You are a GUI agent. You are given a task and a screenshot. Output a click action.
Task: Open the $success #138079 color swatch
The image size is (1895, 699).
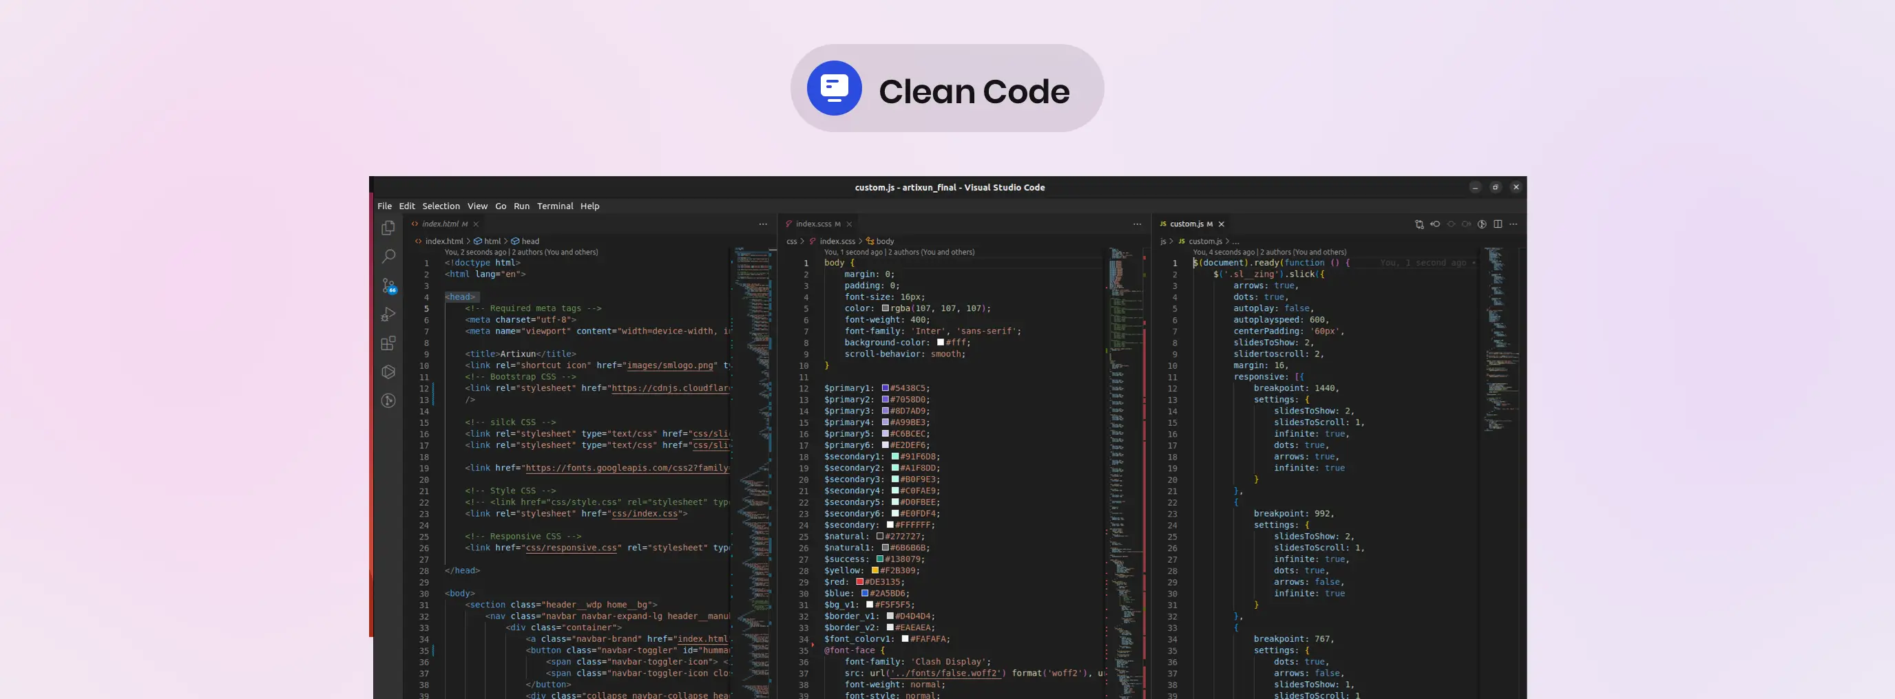(x=880, y=559)
